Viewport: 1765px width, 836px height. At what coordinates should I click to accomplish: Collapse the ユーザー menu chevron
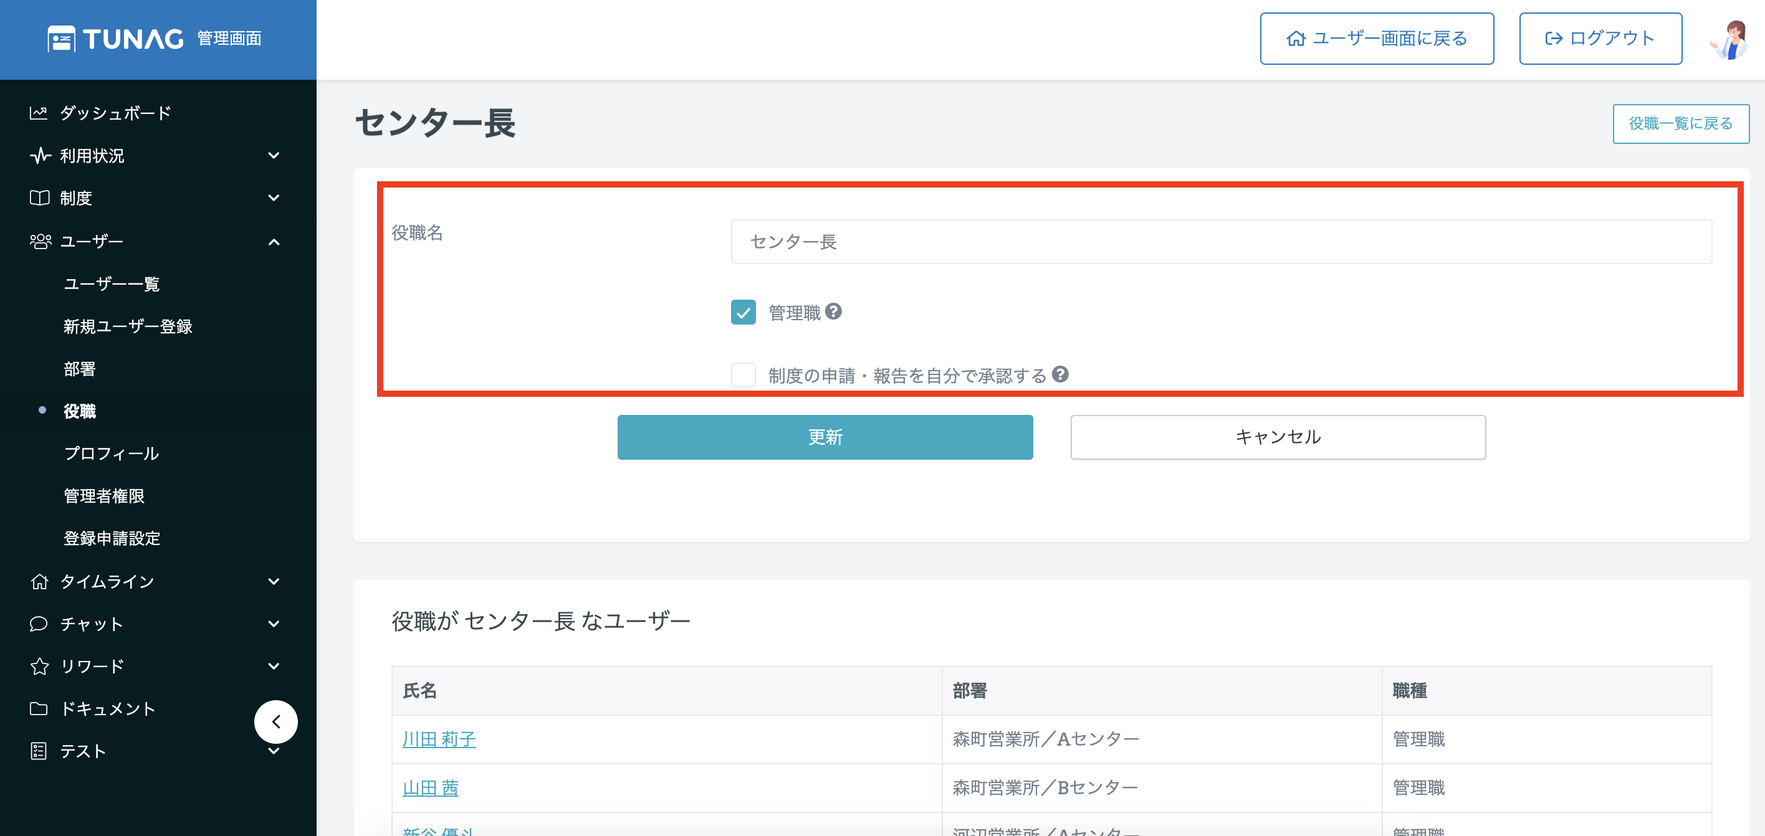pyautogui.click(x=274, y=241)
